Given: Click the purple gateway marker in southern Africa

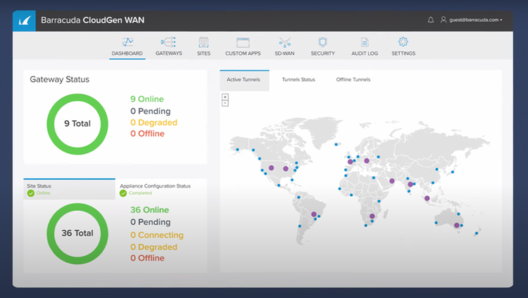Looking at the screenshot, I should click(x=372, y=216).
